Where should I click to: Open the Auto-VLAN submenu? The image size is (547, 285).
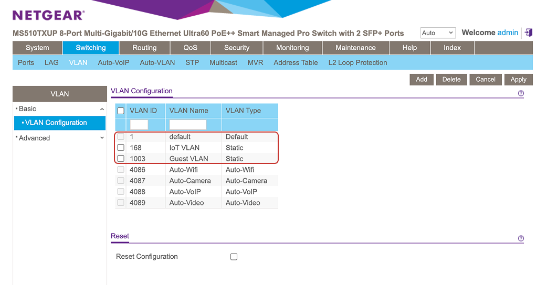[x=157, y=63]
